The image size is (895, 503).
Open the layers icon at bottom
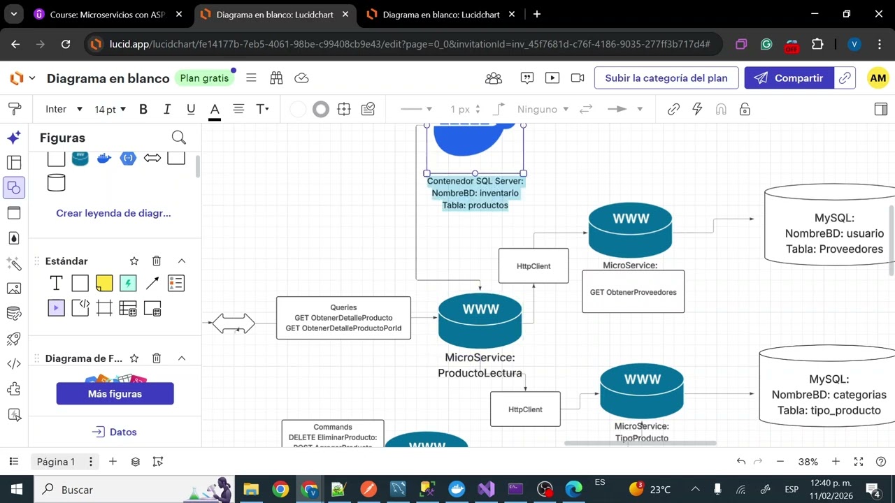pyautogui.click(x=136, y=462)
